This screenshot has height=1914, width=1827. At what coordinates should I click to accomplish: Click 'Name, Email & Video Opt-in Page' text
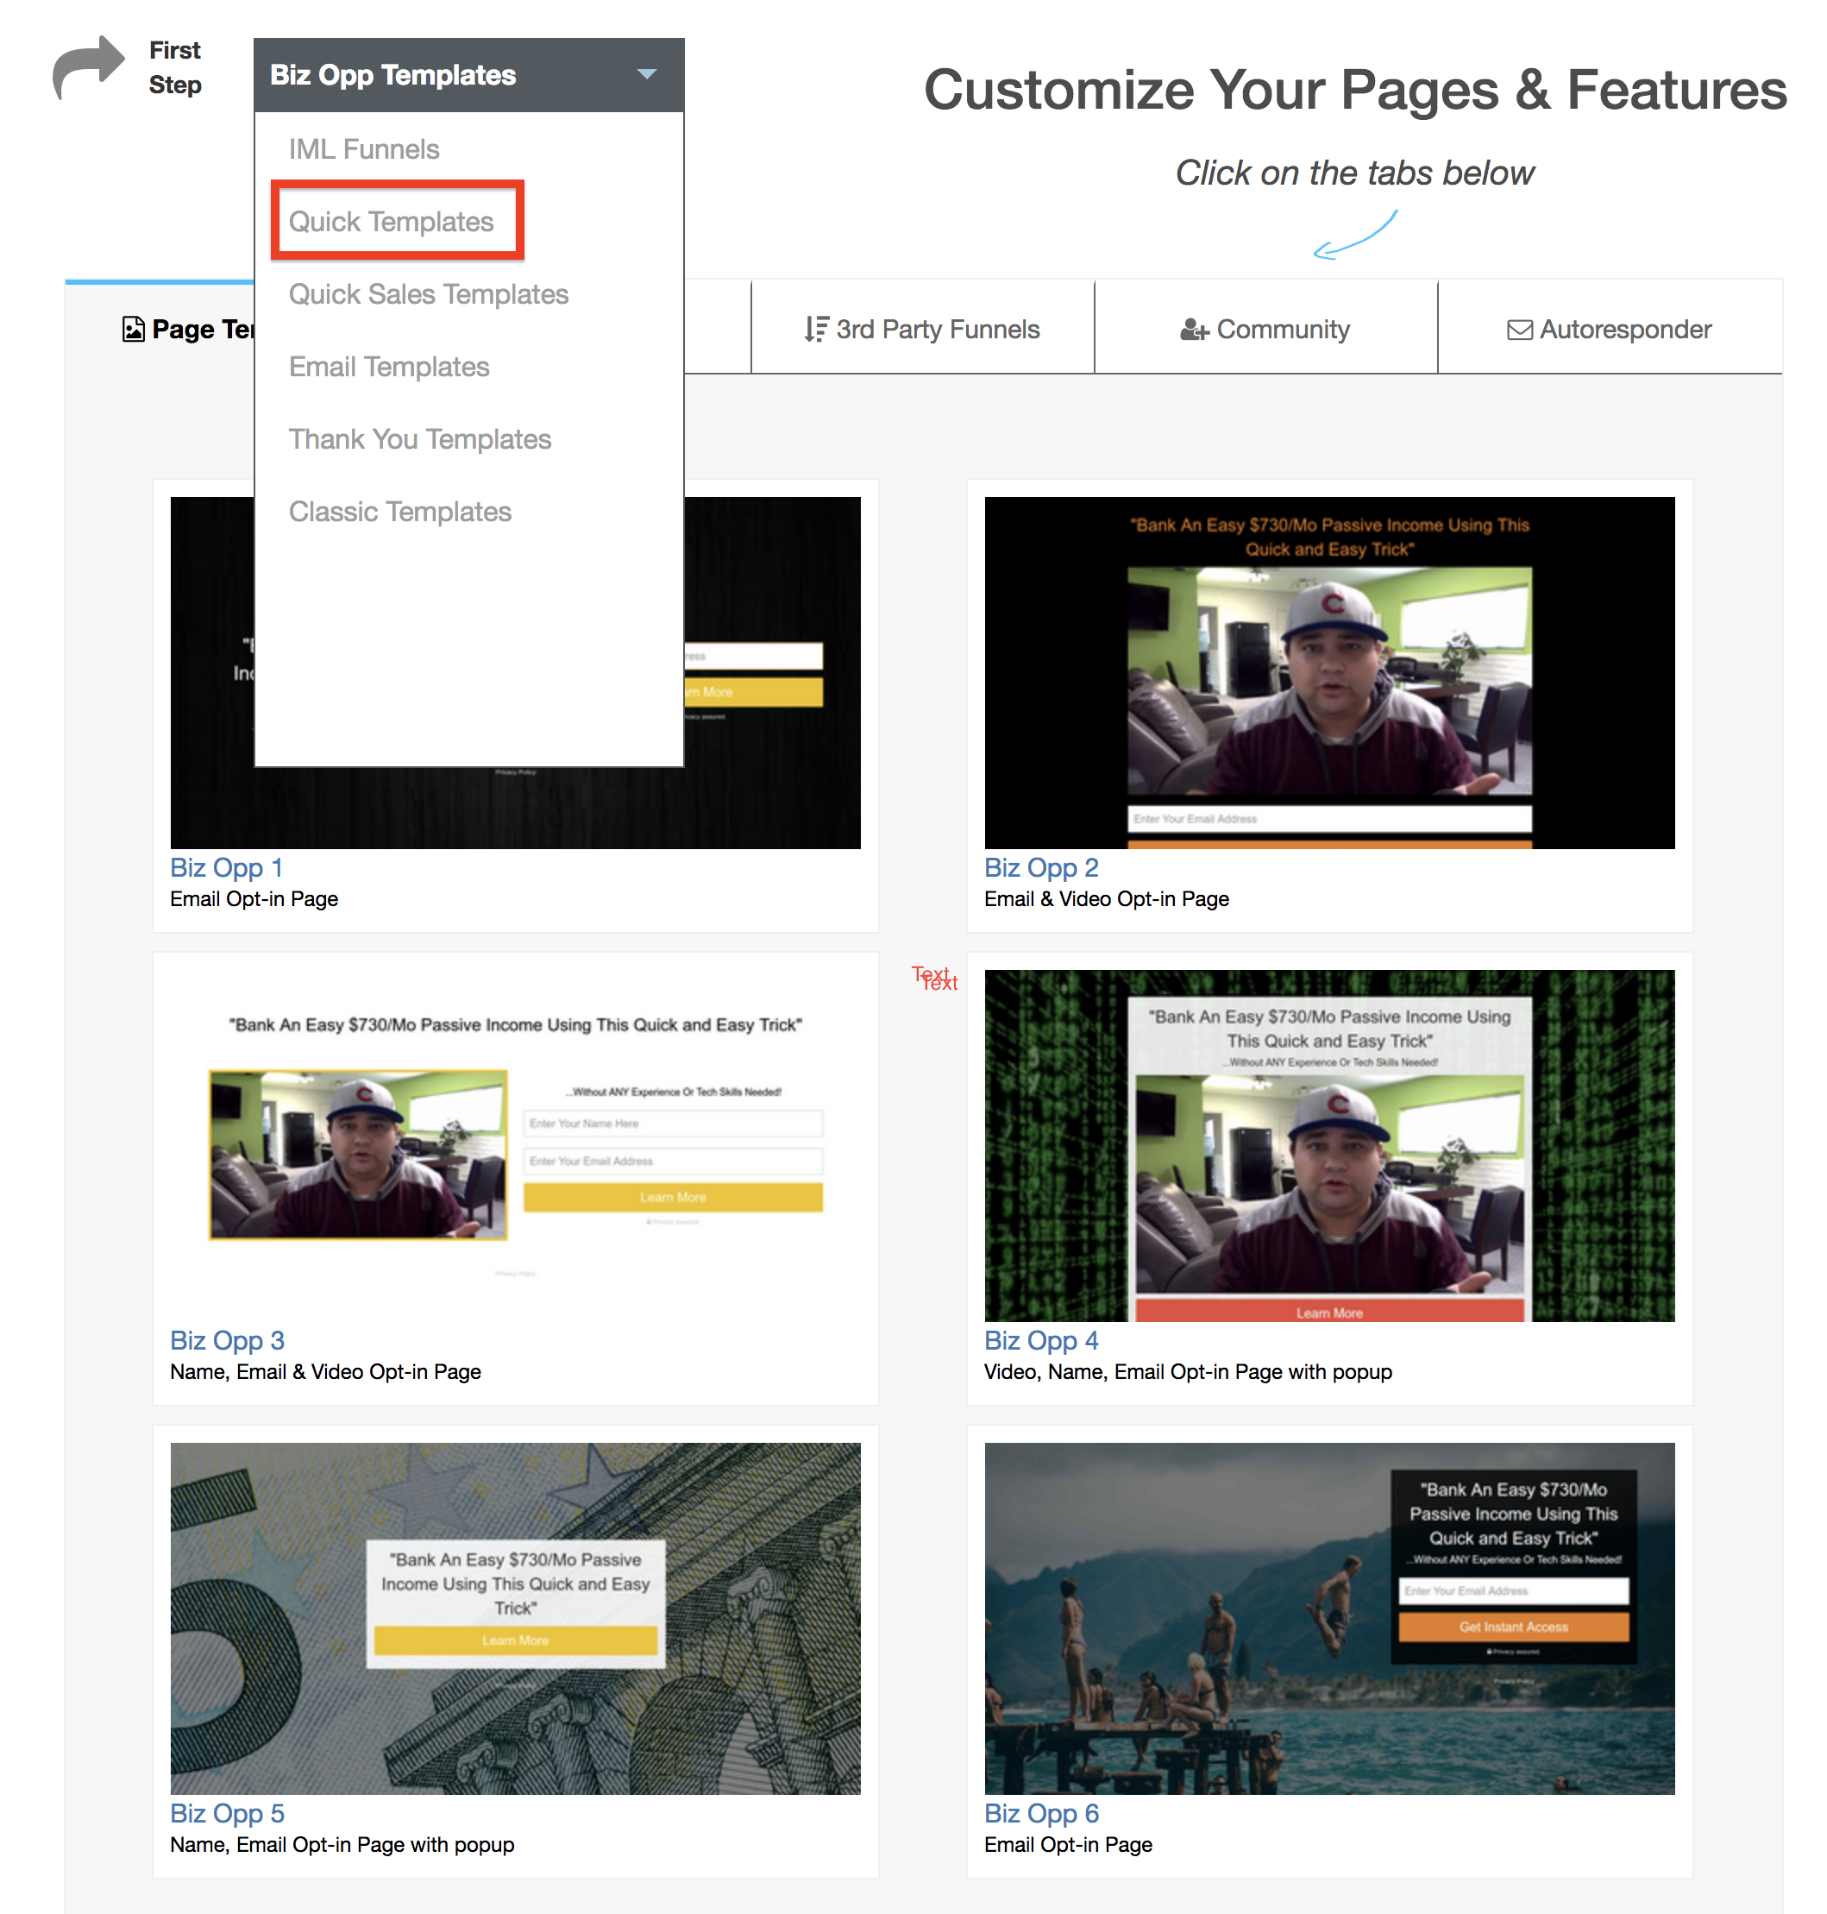[325, 1371]
